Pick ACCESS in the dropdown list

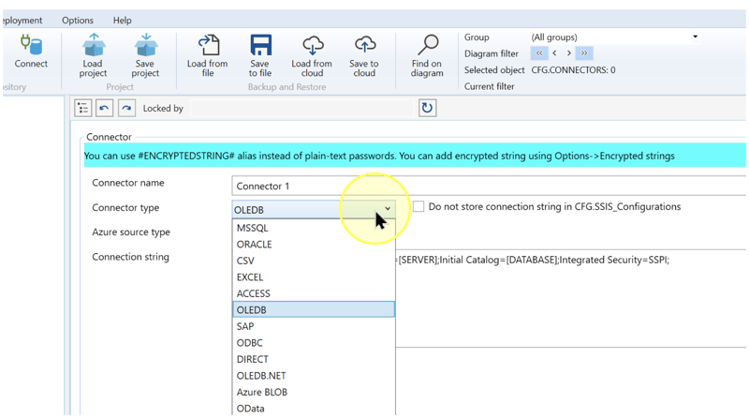coord(314,293)
